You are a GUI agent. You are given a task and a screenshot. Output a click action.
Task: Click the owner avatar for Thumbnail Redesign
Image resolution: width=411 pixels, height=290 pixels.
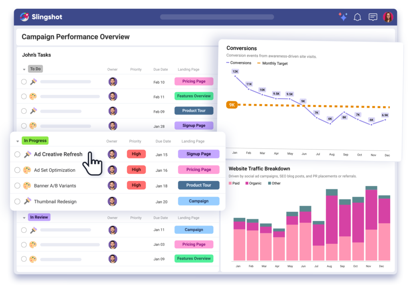pyautogui.click(x=112, y=201)
